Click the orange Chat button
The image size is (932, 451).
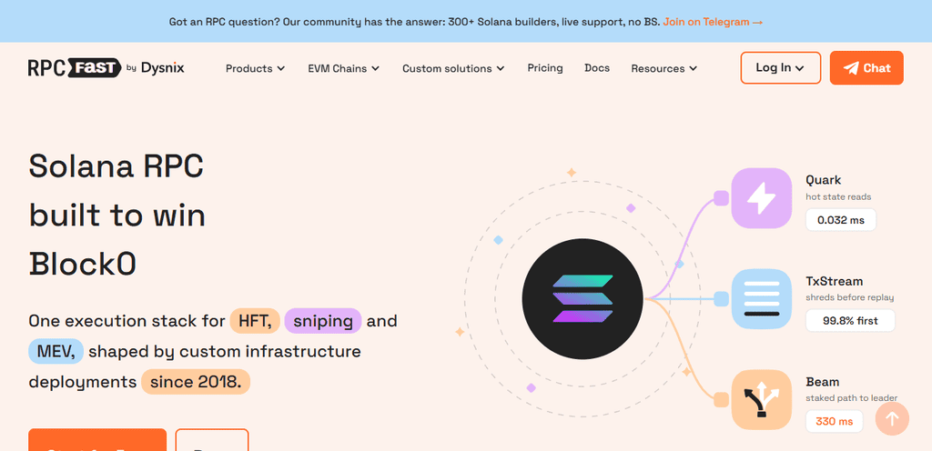pos(866,67)
